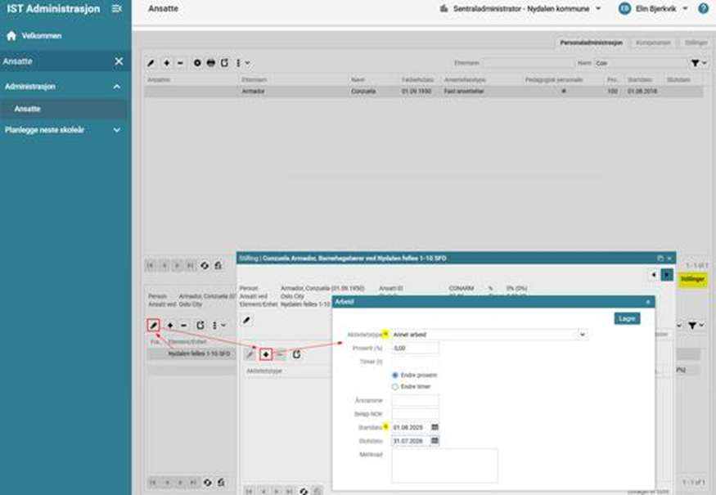The height and width of the screenshot is (495, 716).
Task: Close the Ansatte sidebar panel with X
Action: (x=119, y=61)
